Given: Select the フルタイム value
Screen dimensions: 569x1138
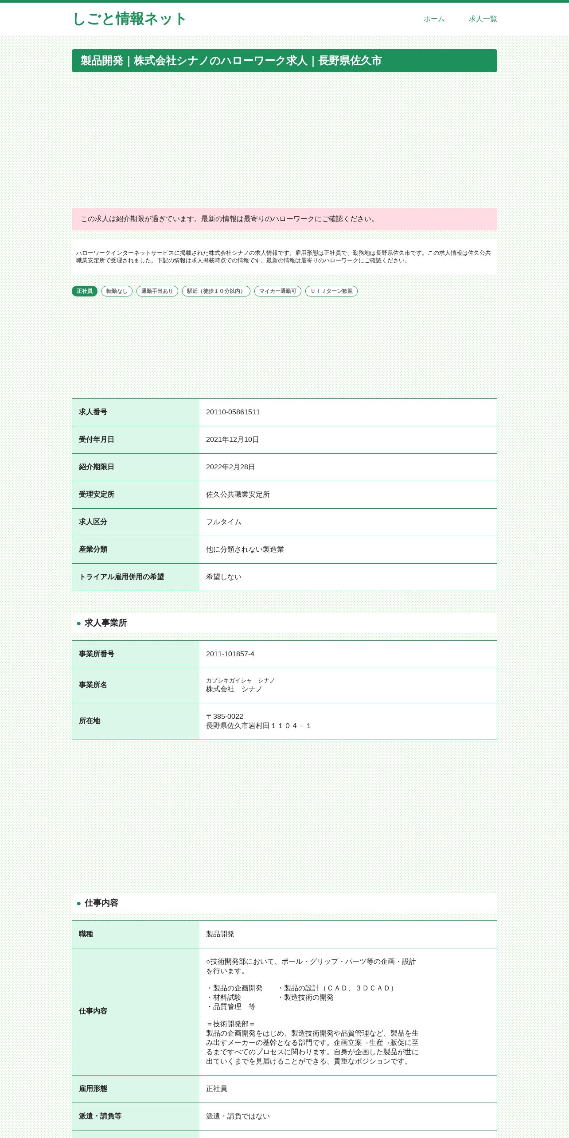Looking at the screenshot, I should pyautogui.click(x=224, y=522).
